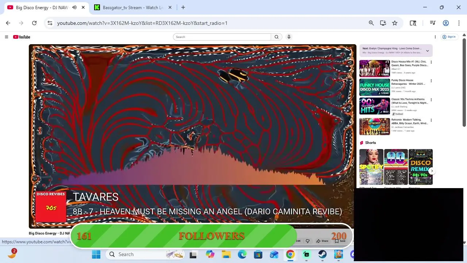The width and height of the screenshot is (467, 263).
Task: Switch to the Bassgator_tv Stream tab
Action: pos(133,7)
